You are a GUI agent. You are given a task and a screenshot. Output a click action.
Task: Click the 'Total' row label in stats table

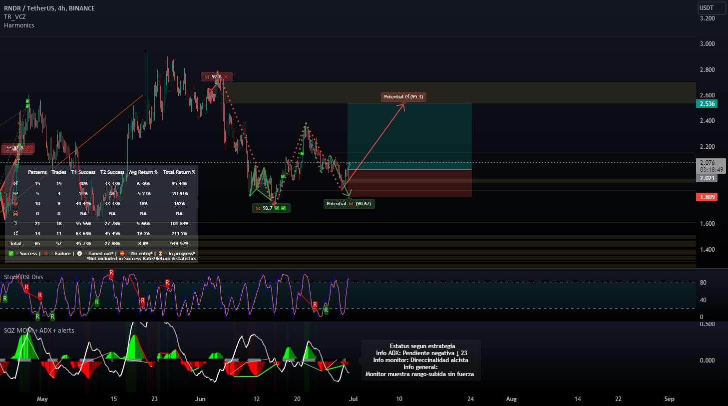tap(15, 244)
